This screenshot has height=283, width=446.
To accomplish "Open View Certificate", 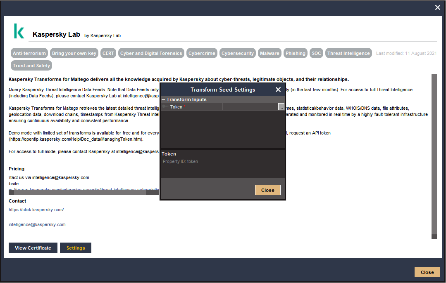I will coord(33,248).
